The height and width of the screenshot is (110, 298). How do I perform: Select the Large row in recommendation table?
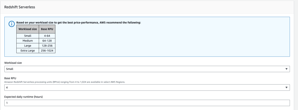click(x=36, y=46)
